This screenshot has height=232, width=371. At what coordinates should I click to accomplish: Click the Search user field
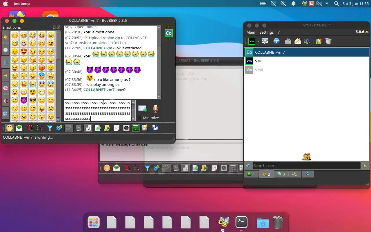tap(306, 166)
